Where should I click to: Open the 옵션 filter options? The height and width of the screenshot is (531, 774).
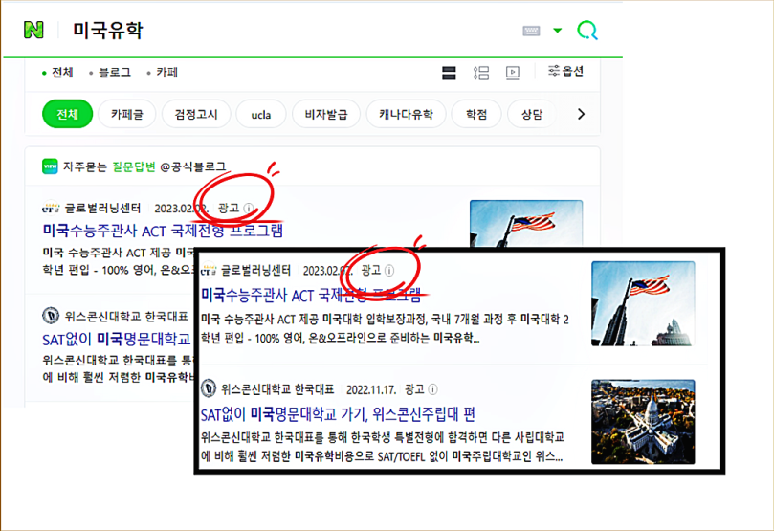(565, 71)
